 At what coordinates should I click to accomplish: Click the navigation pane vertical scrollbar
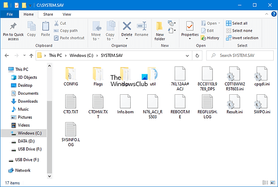49,119
